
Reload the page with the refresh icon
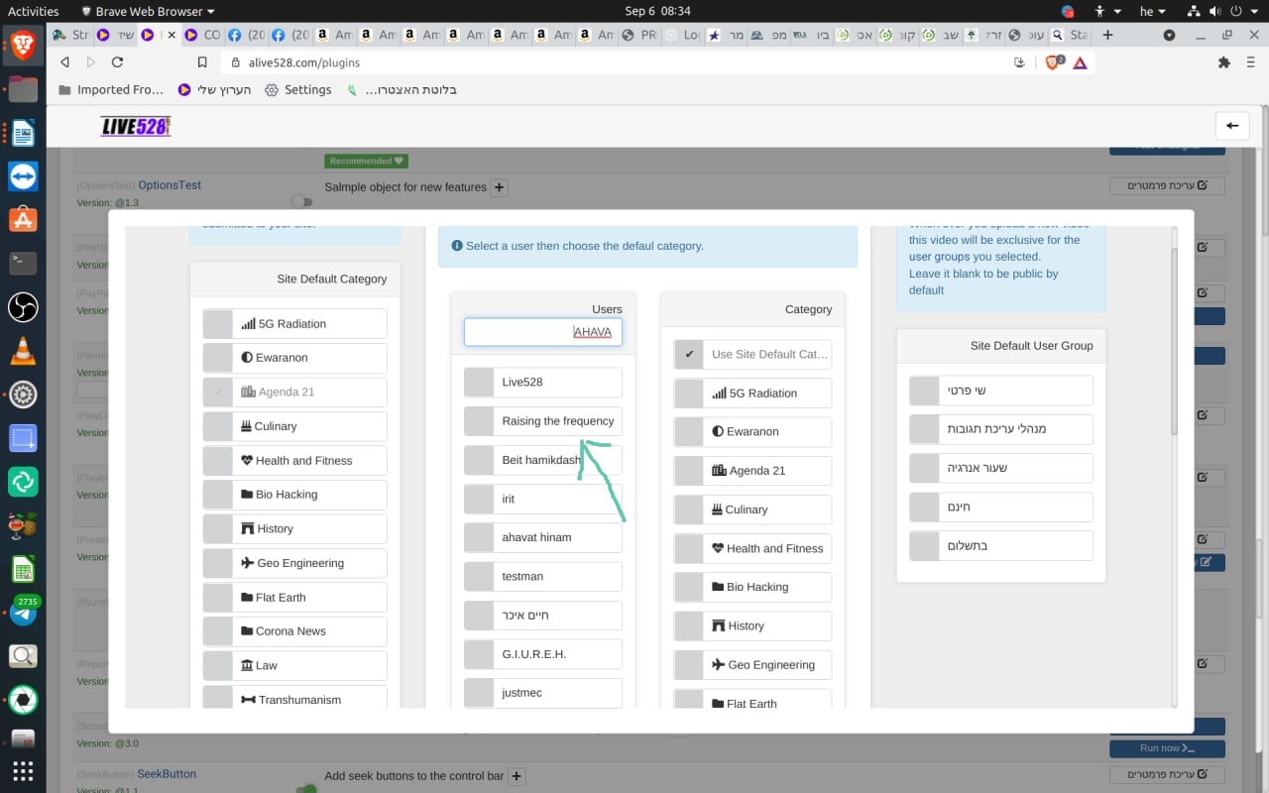coord(117,61)
